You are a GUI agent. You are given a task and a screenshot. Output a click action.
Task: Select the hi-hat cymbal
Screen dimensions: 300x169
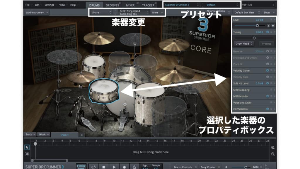(x=81, y=77)
